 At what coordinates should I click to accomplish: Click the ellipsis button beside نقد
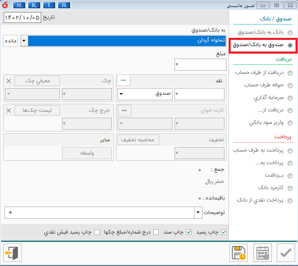point(123,80)
